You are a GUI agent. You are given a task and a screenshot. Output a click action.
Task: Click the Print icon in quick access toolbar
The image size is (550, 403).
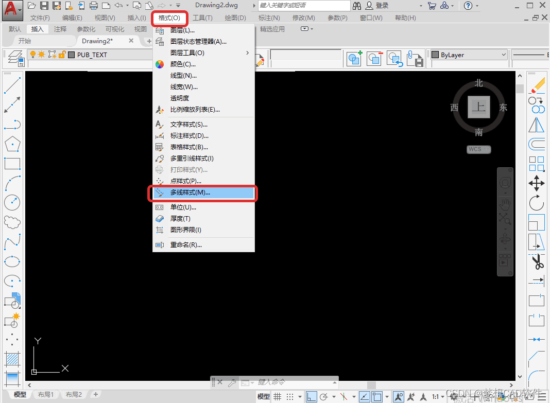tap(93, 6)
